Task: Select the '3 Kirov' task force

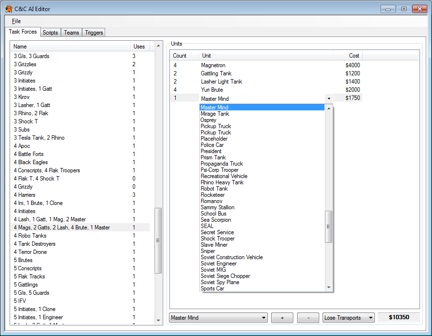Action: tap(80, 97)
